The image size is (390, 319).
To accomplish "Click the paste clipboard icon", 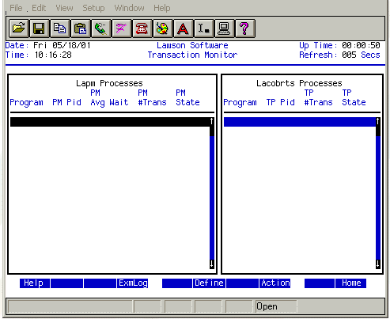I will pos(80,28).
